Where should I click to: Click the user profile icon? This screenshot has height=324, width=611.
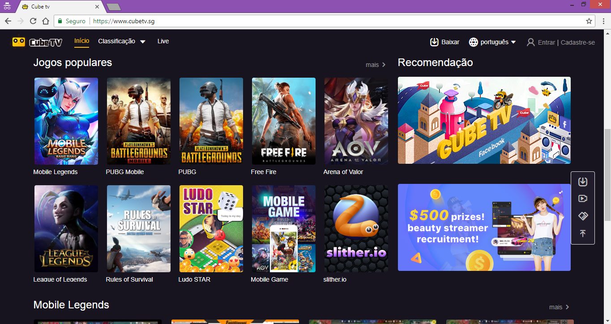531,42
